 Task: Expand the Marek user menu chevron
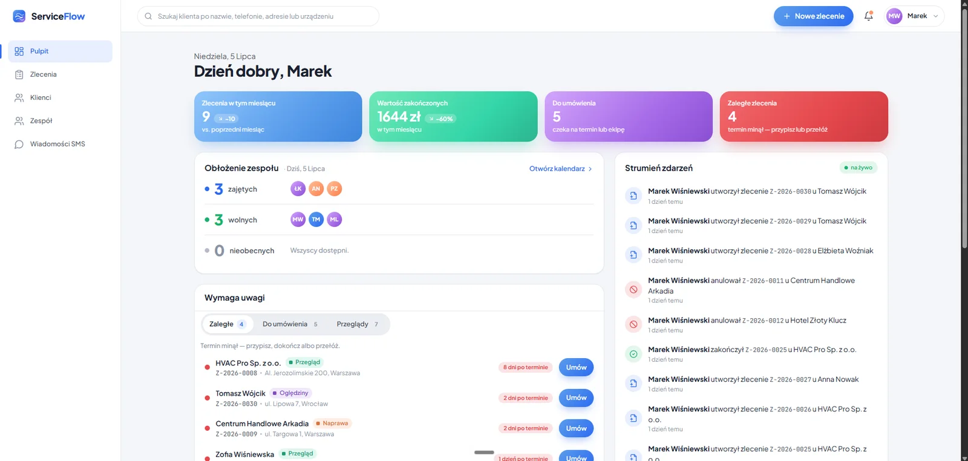pyautogui.click(x=936, y=16)
